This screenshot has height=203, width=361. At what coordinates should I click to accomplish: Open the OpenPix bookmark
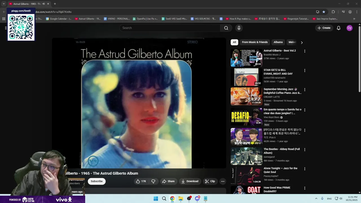(145, 19)
